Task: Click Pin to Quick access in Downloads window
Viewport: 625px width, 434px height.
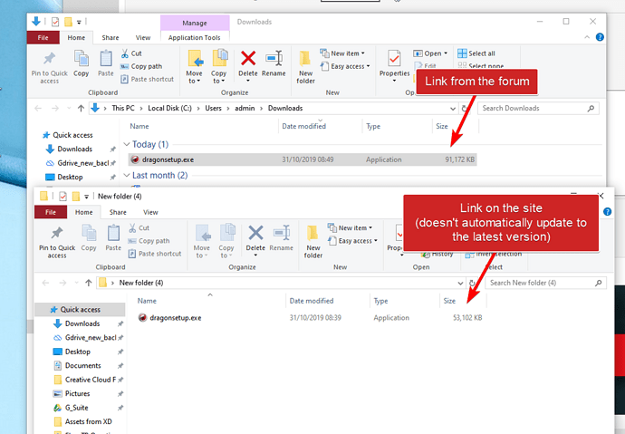Action: point(50,68)
